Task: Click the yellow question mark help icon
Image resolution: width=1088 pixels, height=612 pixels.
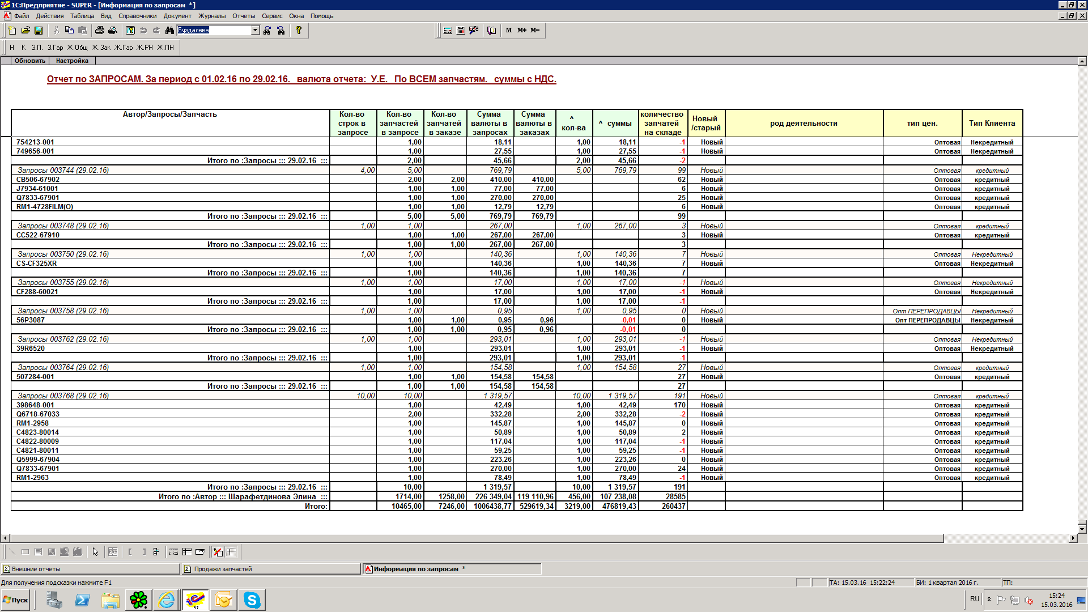Action: [299, 31]
